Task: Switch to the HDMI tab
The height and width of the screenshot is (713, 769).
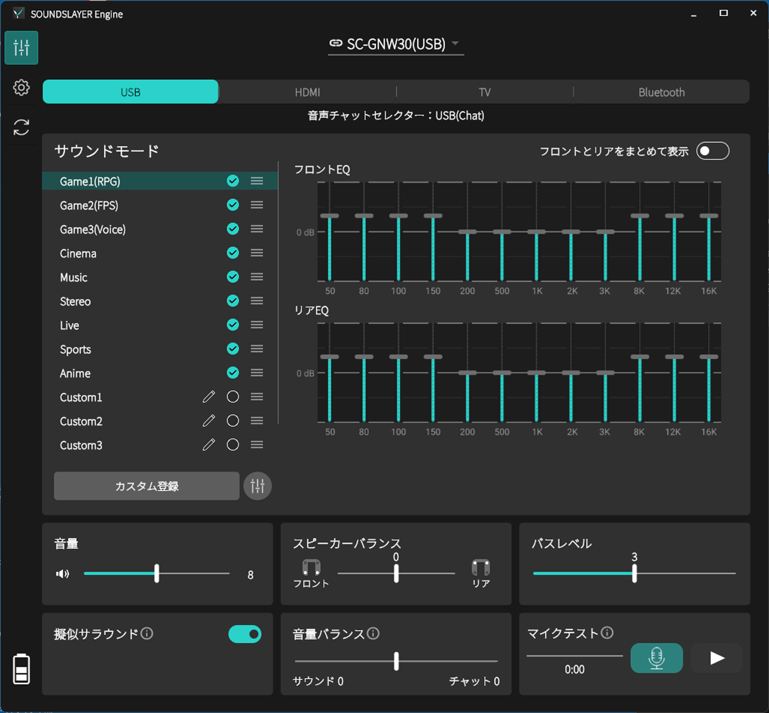Action: click(x=308, y=91)
